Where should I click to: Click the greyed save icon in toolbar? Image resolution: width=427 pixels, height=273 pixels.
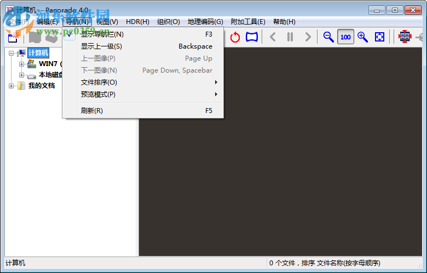[35, 37]
